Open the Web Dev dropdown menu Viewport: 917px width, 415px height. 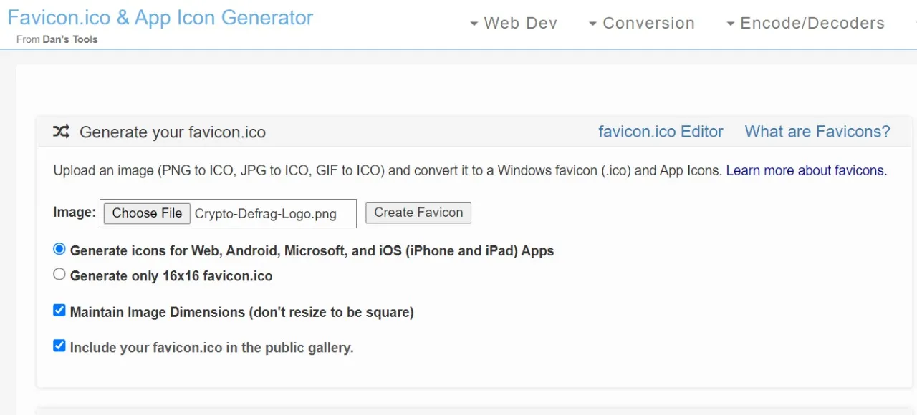[x=513, y=23]
